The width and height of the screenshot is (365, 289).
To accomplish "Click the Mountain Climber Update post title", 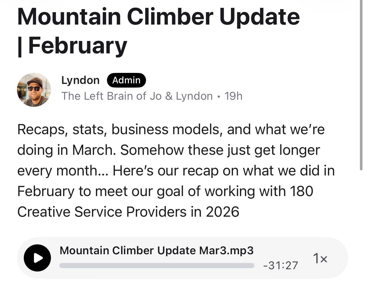I will click(x=158, y=16).
